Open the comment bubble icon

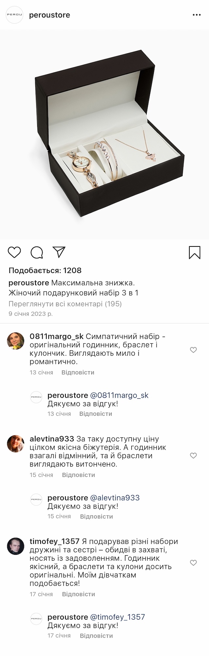click(37, 252)
